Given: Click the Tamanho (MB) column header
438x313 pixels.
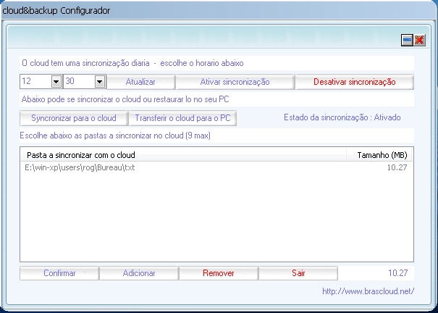Looking at the screenshot, I should coord(379,155).
